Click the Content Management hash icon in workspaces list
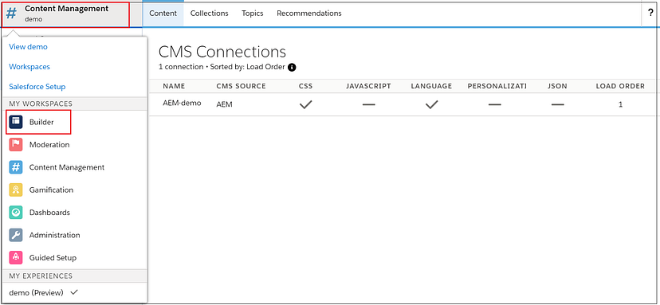Screen dimensions: 660x305 16,167
